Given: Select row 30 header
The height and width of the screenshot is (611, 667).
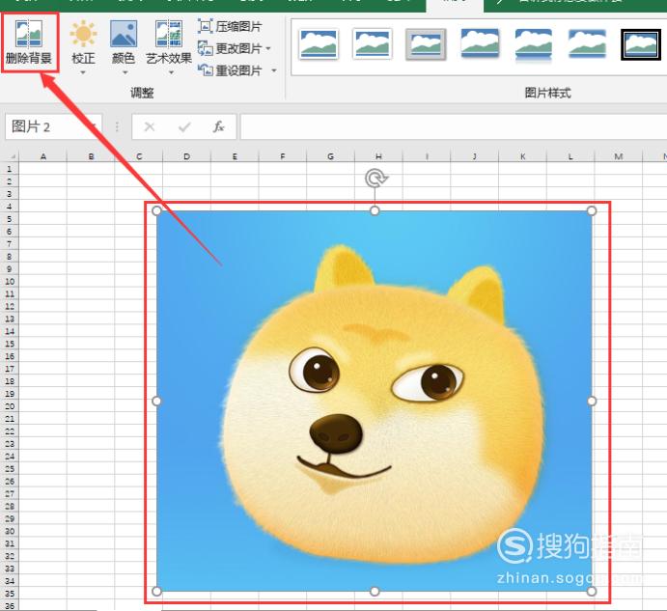Looking at the screenshot, I should (x=10, y=531).
